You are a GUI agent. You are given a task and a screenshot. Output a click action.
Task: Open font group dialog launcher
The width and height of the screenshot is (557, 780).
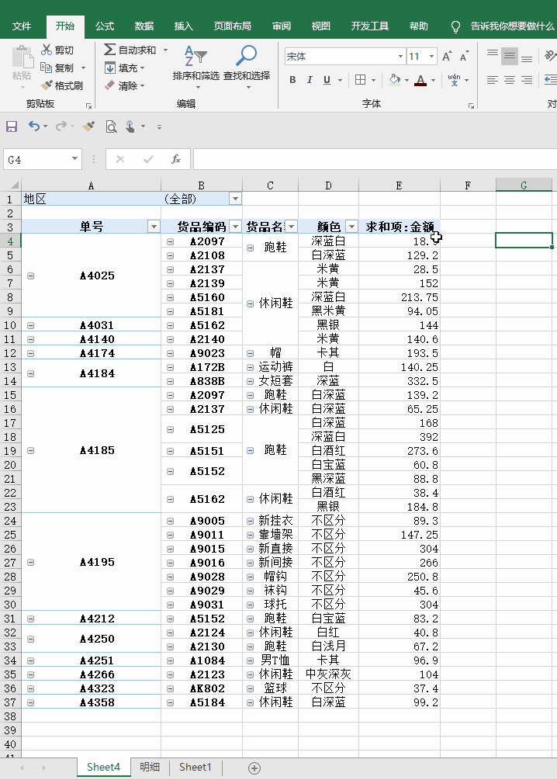pos(470,106)
